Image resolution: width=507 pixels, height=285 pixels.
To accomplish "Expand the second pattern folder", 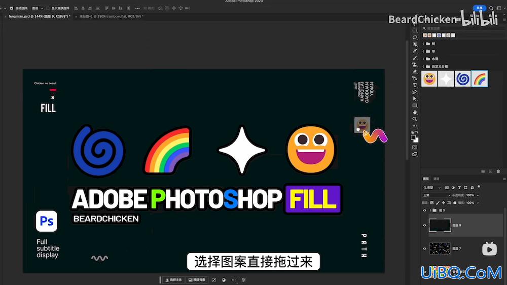I will click(423, 51).
